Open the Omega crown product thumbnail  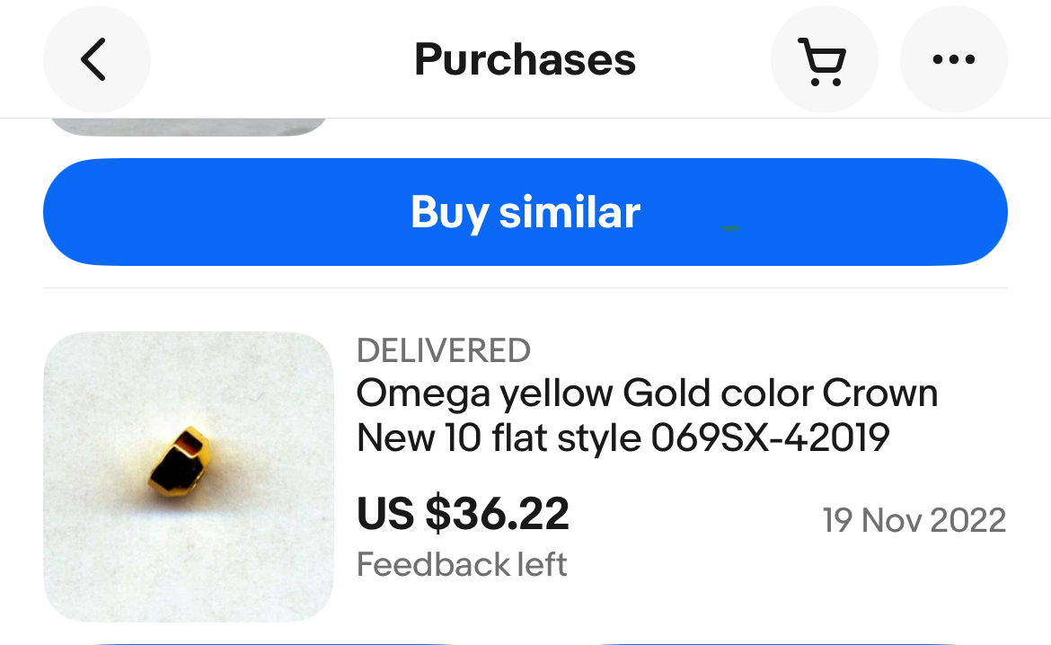[188, 477]
